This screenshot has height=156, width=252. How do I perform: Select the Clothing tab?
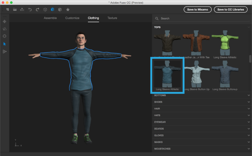click(x=93, y=18)
